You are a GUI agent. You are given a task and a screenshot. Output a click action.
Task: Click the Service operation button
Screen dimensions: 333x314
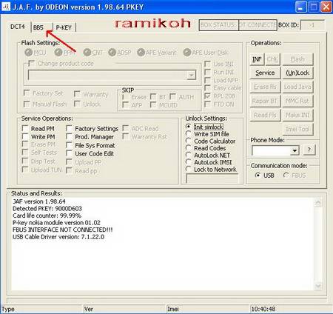[x=265, y=73]
